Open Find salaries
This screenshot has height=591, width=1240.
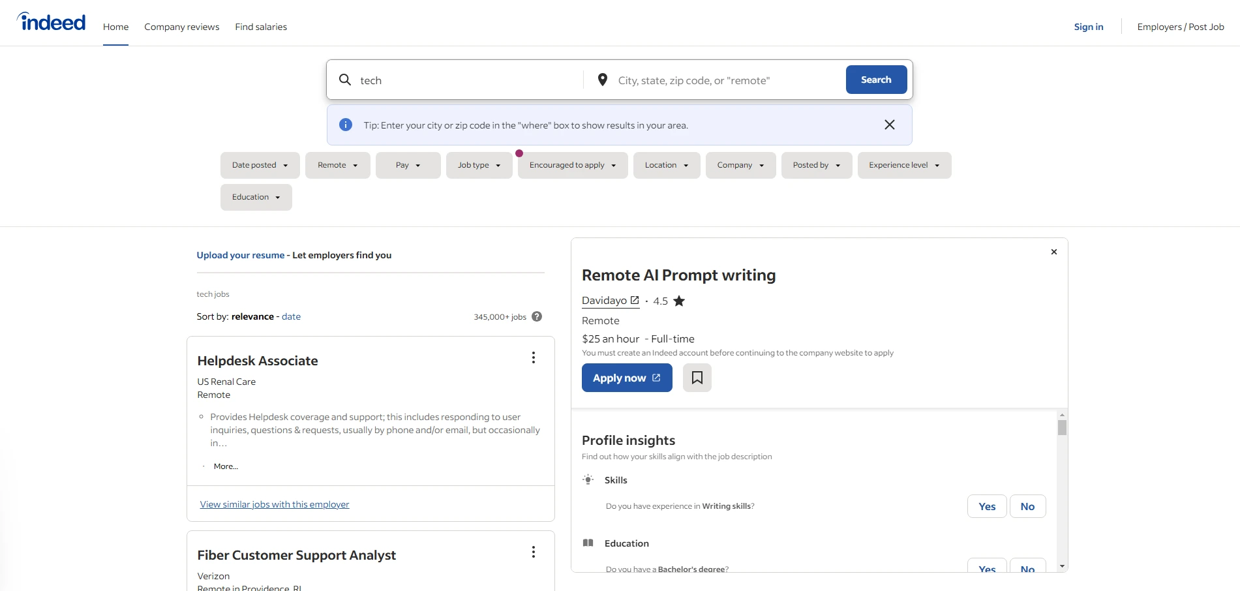pyautogui.click(x=261, y=27)
